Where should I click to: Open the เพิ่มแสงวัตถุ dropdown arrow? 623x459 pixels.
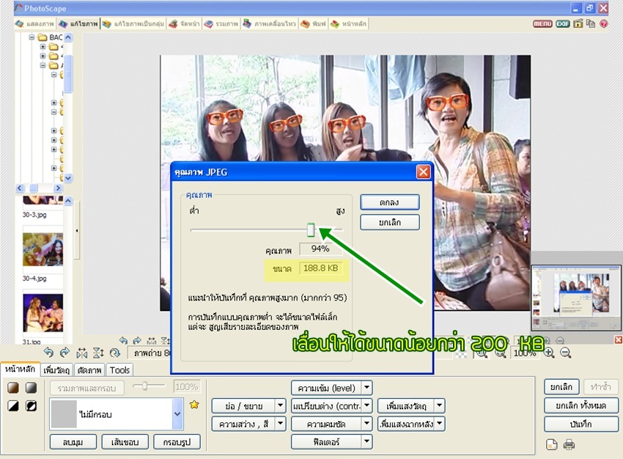440,405
